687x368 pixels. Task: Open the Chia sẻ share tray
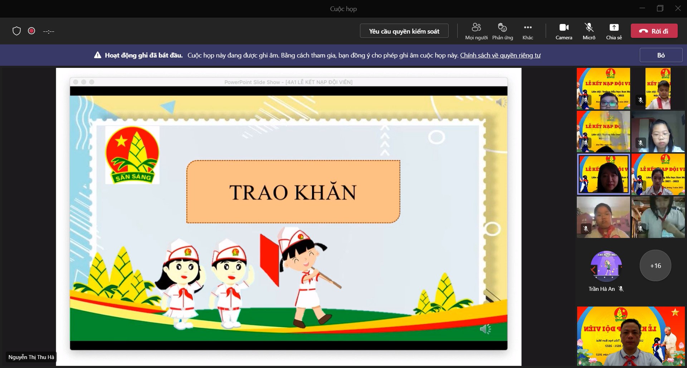(614, 31)
